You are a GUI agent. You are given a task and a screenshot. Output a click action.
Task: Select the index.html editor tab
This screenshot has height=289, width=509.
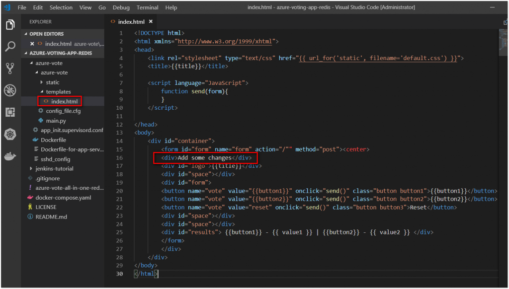coord(131,21)
